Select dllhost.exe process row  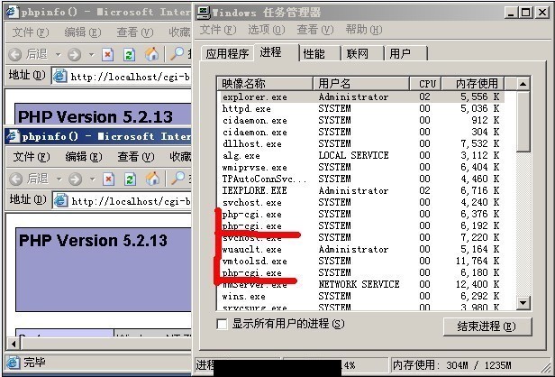pyautogui.click(x=360, y=144)
